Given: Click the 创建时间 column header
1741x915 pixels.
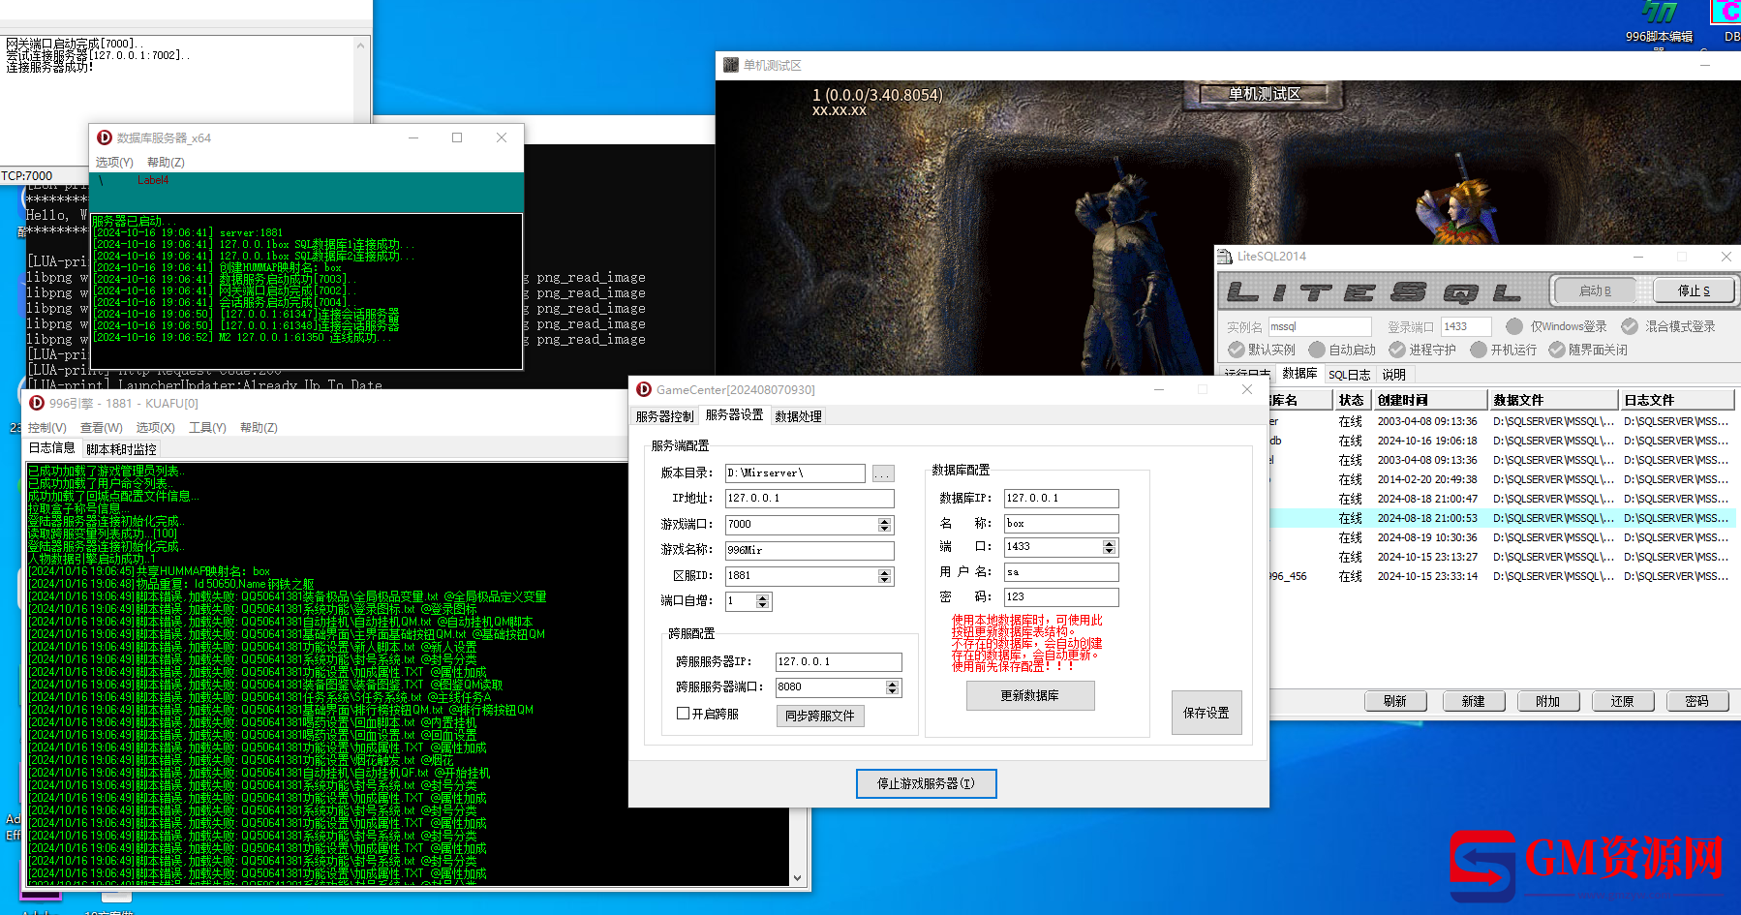Looking at the screenshot, I should pos(1430,400).
